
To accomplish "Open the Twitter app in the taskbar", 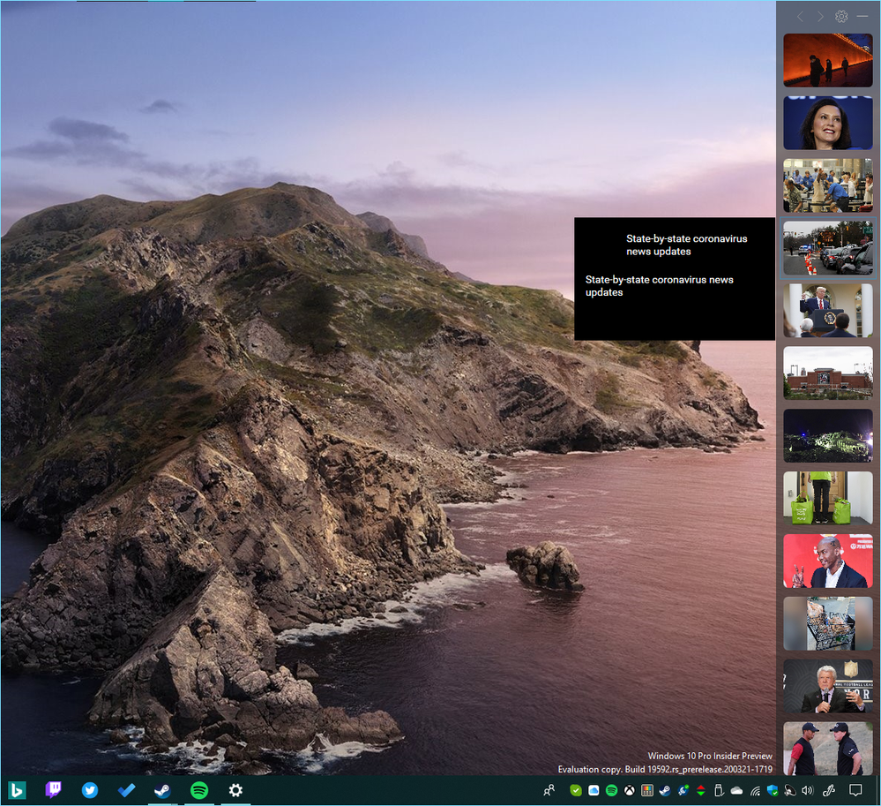I will click(x=90, y=790).
